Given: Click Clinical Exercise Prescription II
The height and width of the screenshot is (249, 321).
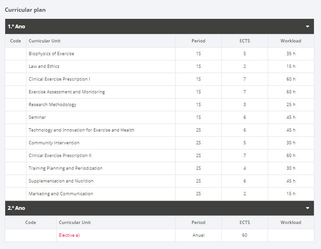Looking at the screenshot, I should click(60, 156).
